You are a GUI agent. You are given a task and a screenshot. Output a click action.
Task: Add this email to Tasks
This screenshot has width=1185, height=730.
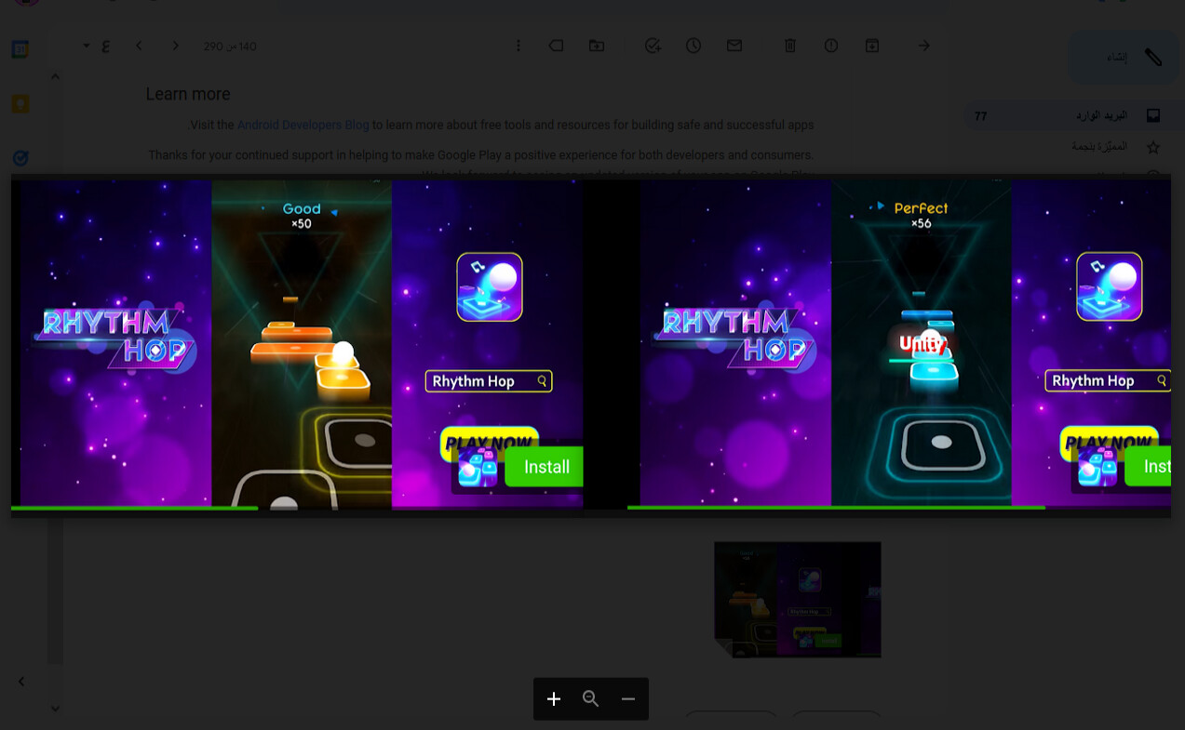(653, 46)
